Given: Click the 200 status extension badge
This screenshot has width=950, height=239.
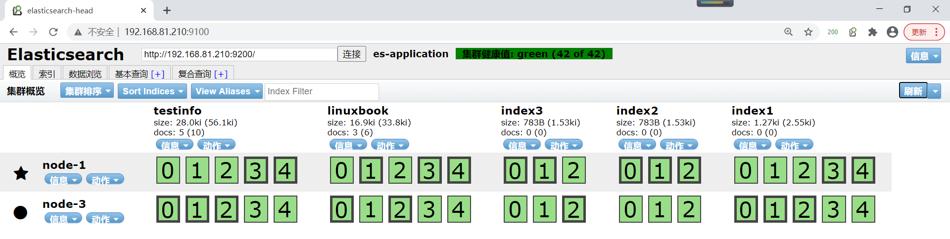Looking at the screenshot, I should pos(833,32).
